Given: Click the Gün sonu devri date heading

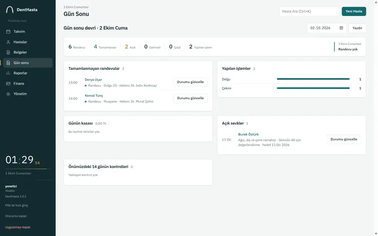Looking at the screenshot, I should point(96,28).
